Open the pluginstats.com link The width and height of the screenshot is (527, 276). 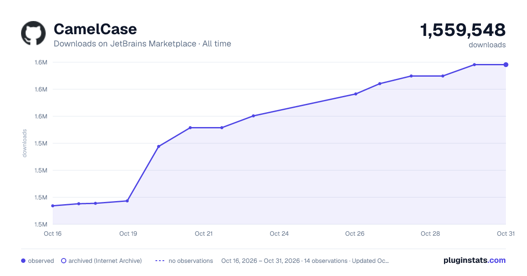pyautogui.click(x=475, y=260)
